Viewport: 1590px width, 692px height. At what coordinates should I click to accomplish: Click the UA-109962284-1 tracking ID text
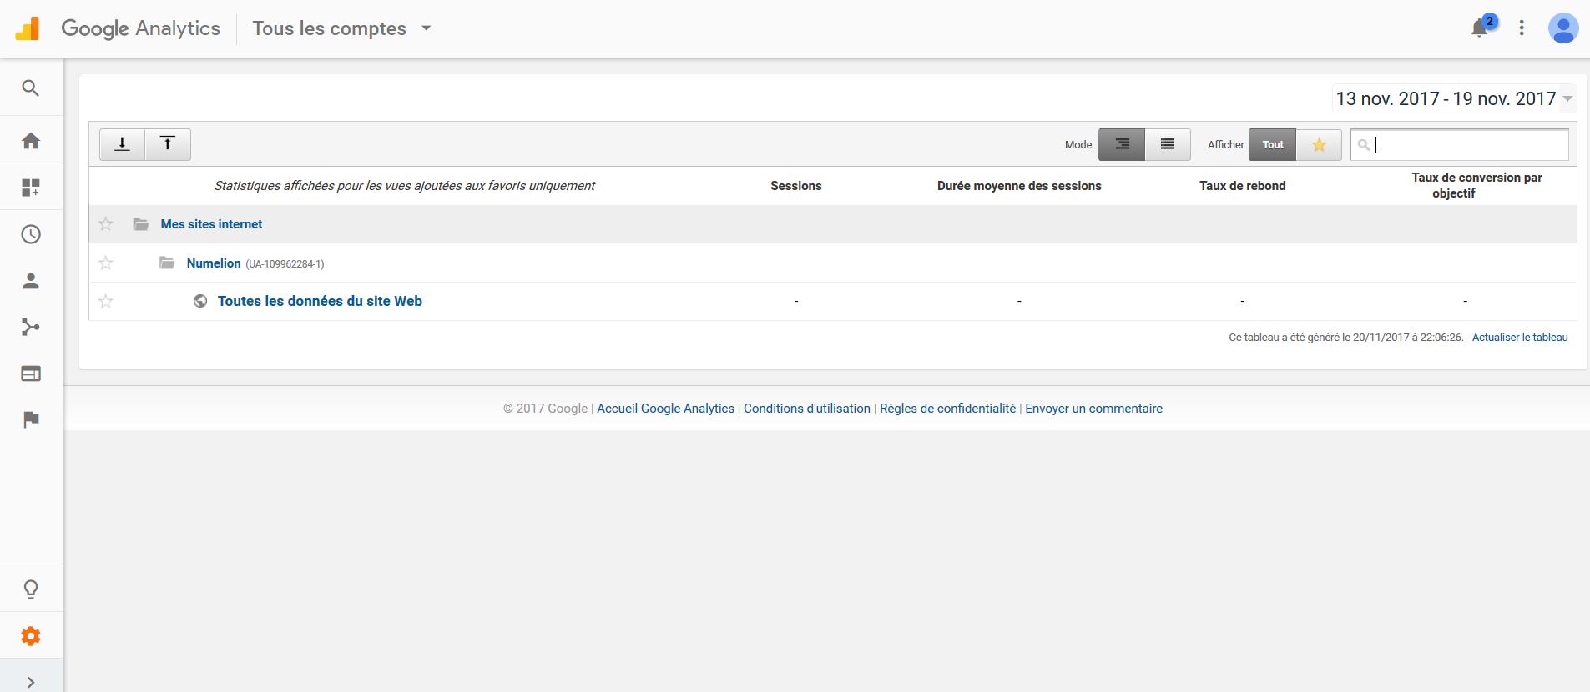pyautogui.click(x=285, y=264)
